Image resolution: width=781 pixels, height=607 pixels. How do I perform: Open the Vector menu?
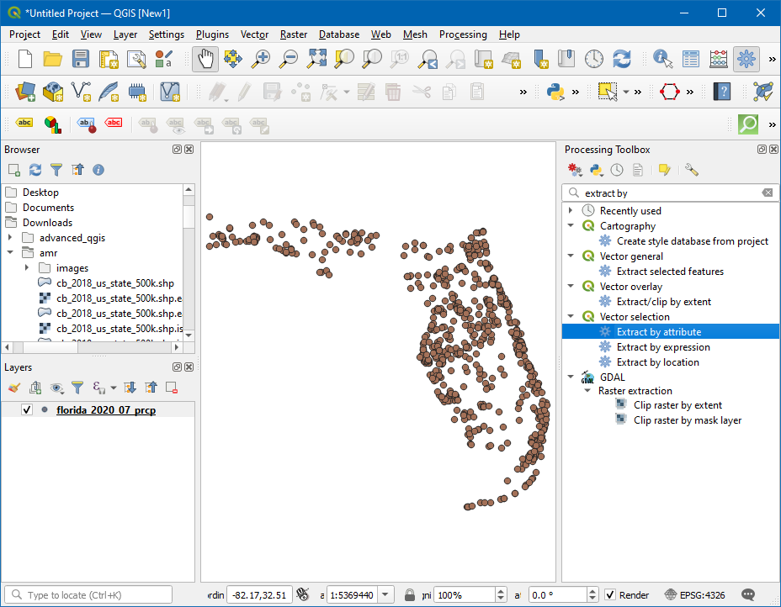point(254,34)
